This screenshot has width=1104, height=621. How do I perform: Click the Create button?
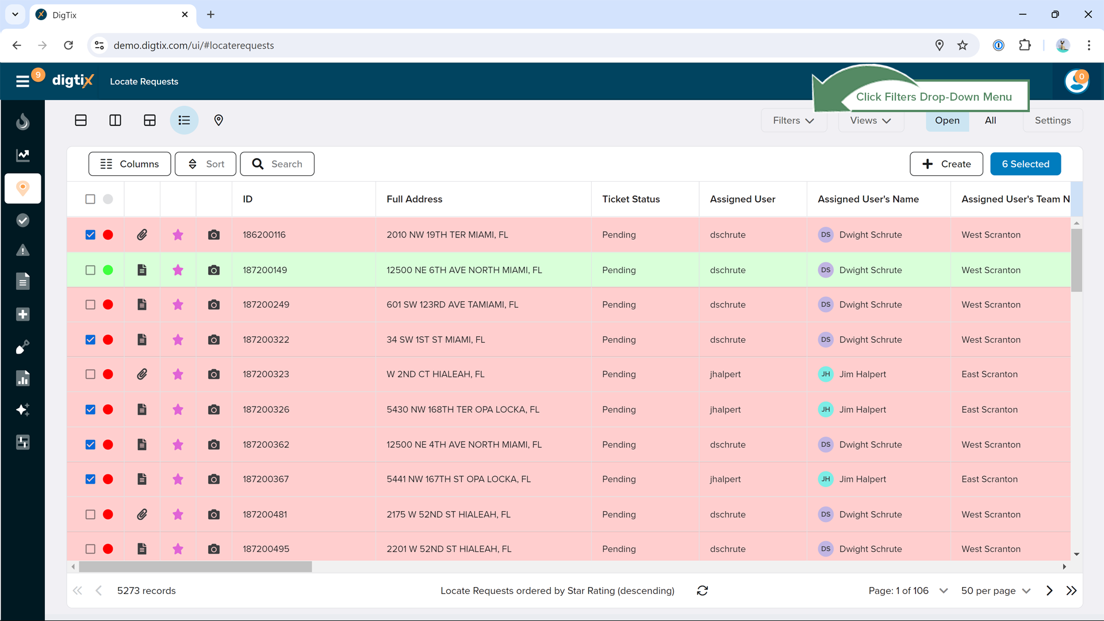(x=946, y=164)
